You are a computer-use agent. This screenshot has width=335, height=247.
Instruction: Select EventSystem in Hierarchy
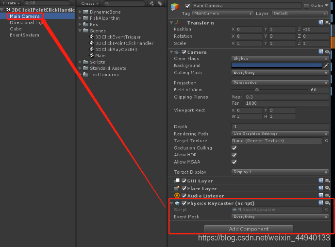24,35
